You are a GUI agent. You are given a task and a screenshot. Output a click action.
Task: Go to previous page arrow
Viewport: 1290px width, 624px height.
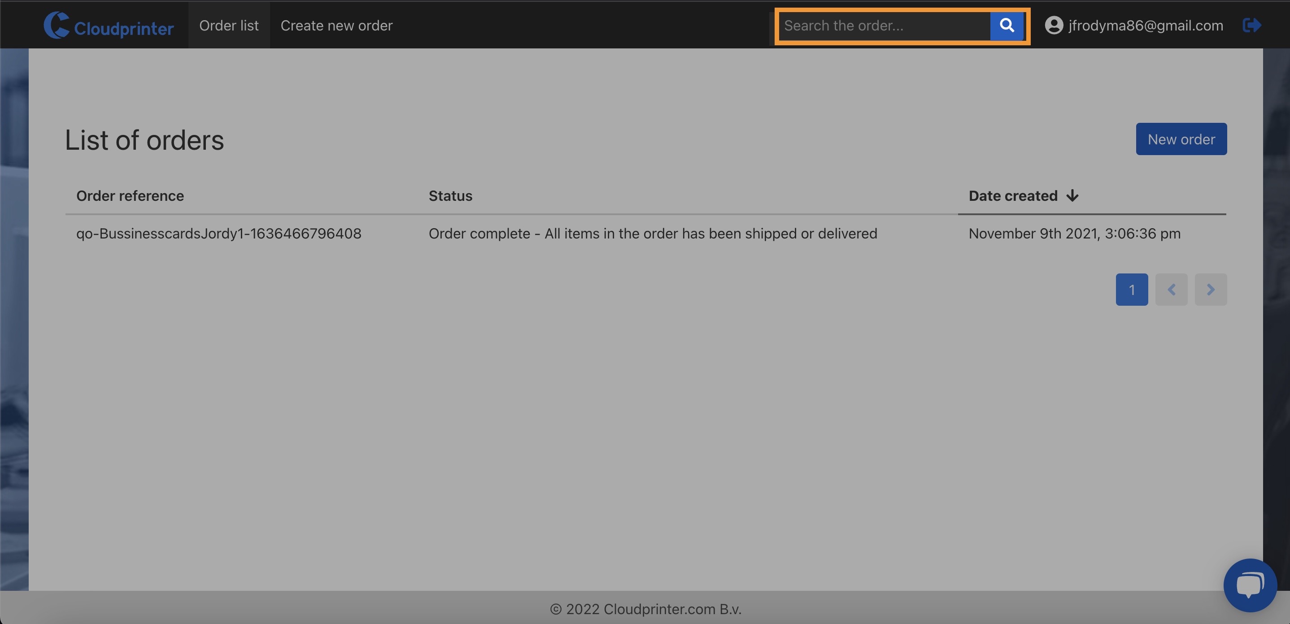click(1171, 289)
